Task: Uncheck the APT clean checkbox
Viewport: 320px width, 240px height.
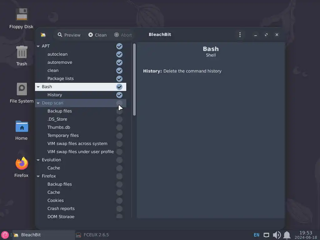Action: pyautogui.click(x=119, y=71)
